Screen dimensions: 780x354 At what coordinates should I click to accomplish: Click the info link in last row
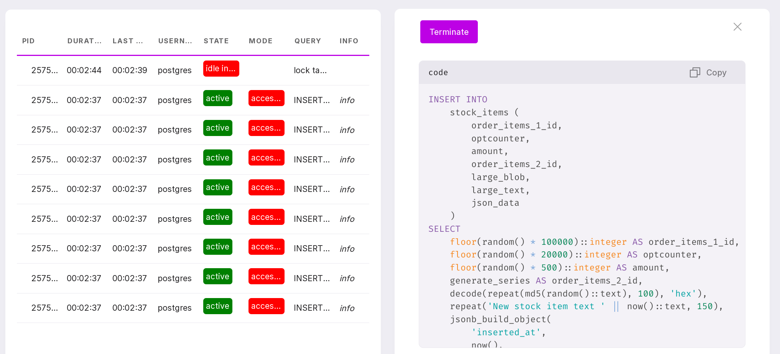(347, 308)
